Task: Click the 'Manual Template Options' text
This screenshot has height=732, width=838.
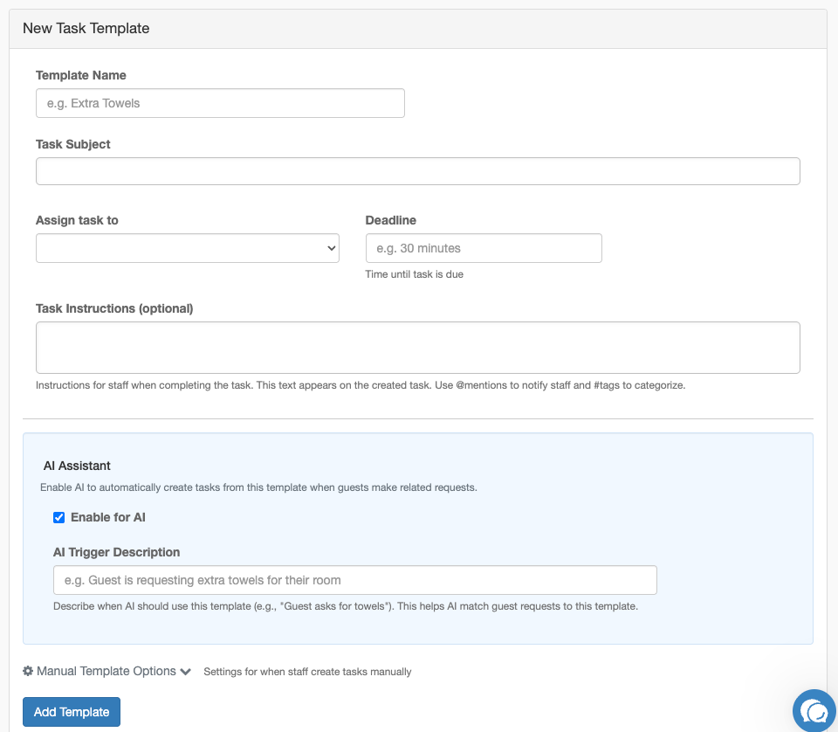Action: tap(106, 671)
